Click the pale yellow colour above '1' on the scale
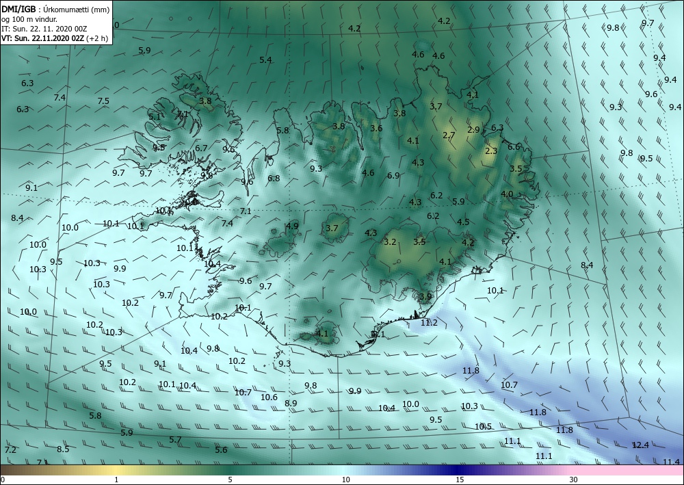Viewport: 684px width, 485px height. click(x=116, y=470)
